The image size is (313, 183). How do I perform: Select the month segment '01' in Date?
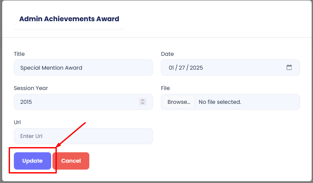(x=172, y=68)
